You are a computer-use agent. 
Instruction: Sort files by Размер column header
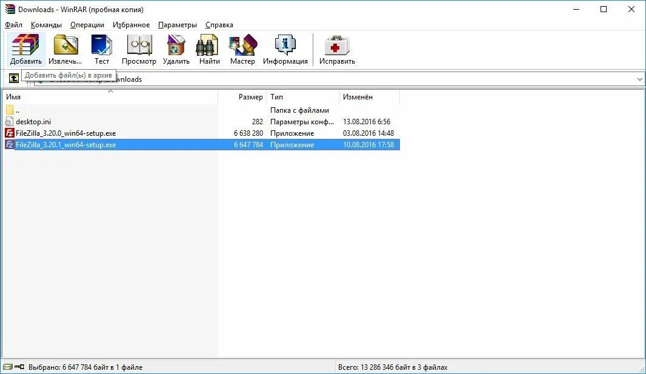[x=242, y=97]
